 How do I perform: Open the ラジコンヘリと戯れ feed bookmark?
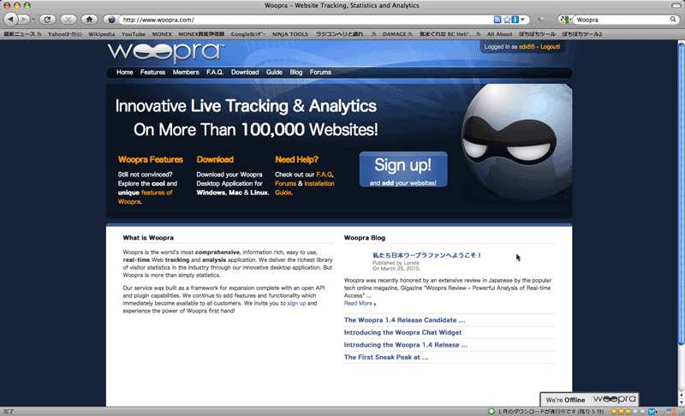(x=346, y=34)
